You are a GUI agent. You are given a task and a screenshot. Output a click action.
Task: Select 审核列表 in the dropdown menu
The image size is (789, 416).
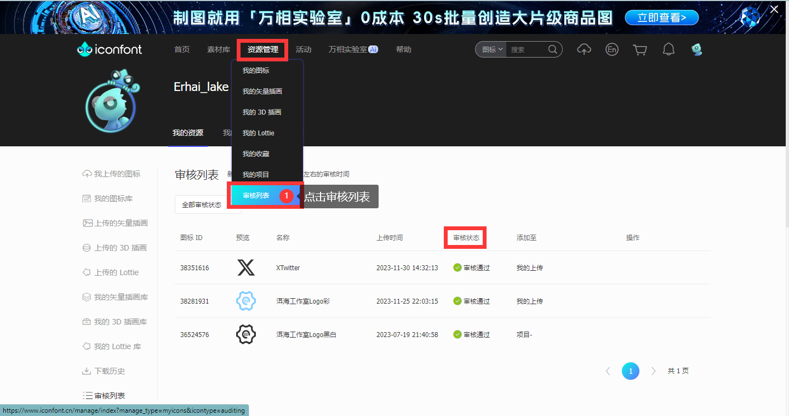pos(256,196)
